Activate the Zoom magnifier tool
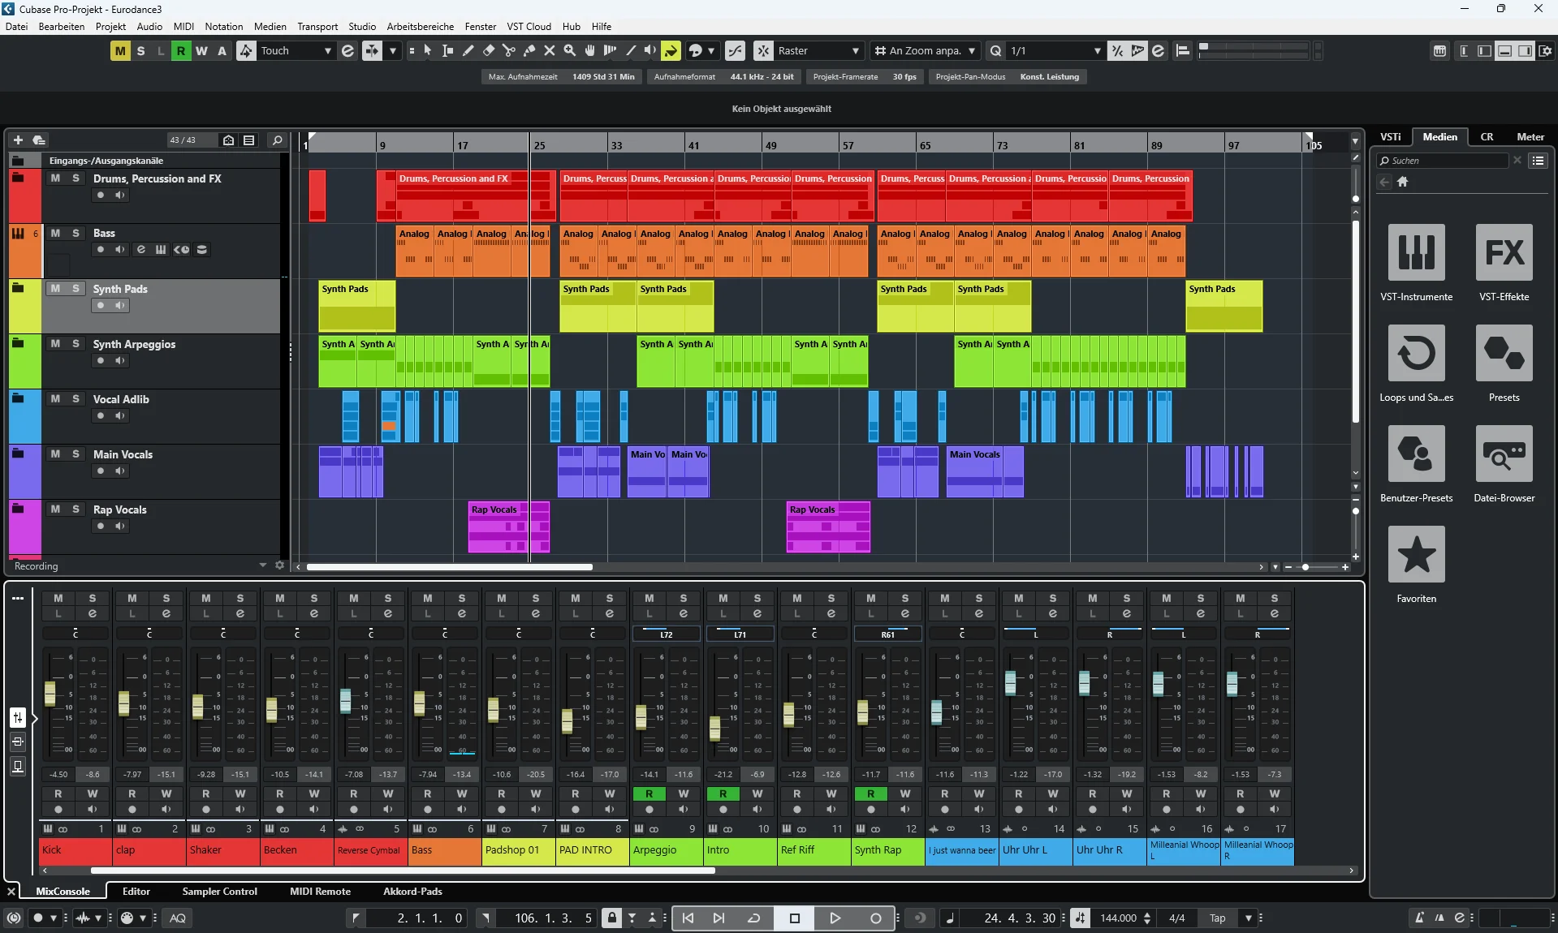The width and height of the screenshot is (1558, 933). (570, 50)
